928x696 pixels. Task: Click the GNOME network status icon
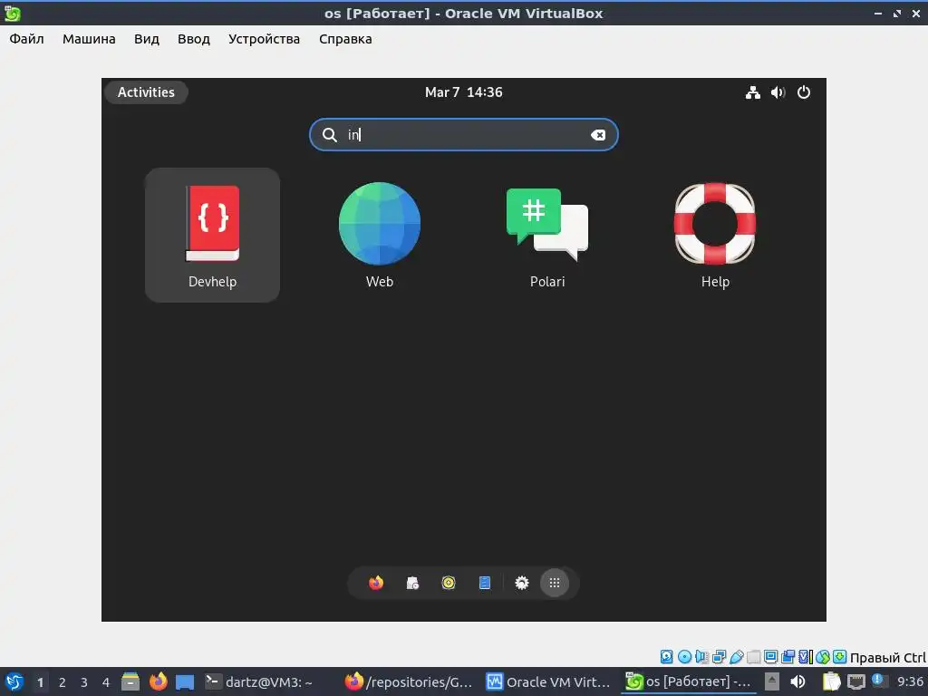[x=752, y=92]
